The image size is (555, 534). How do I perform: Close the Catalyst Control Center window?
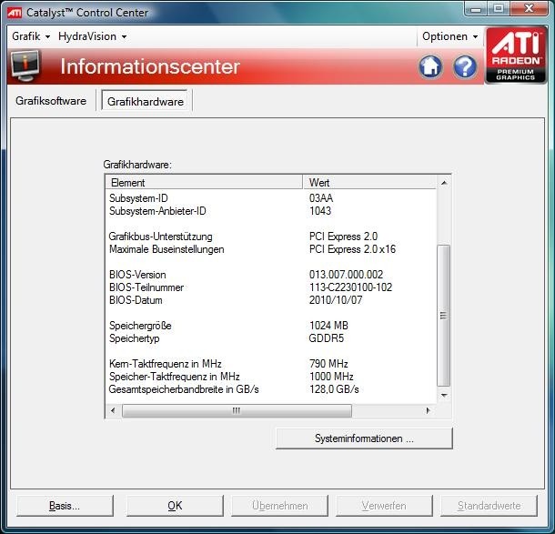pos(530,8)
